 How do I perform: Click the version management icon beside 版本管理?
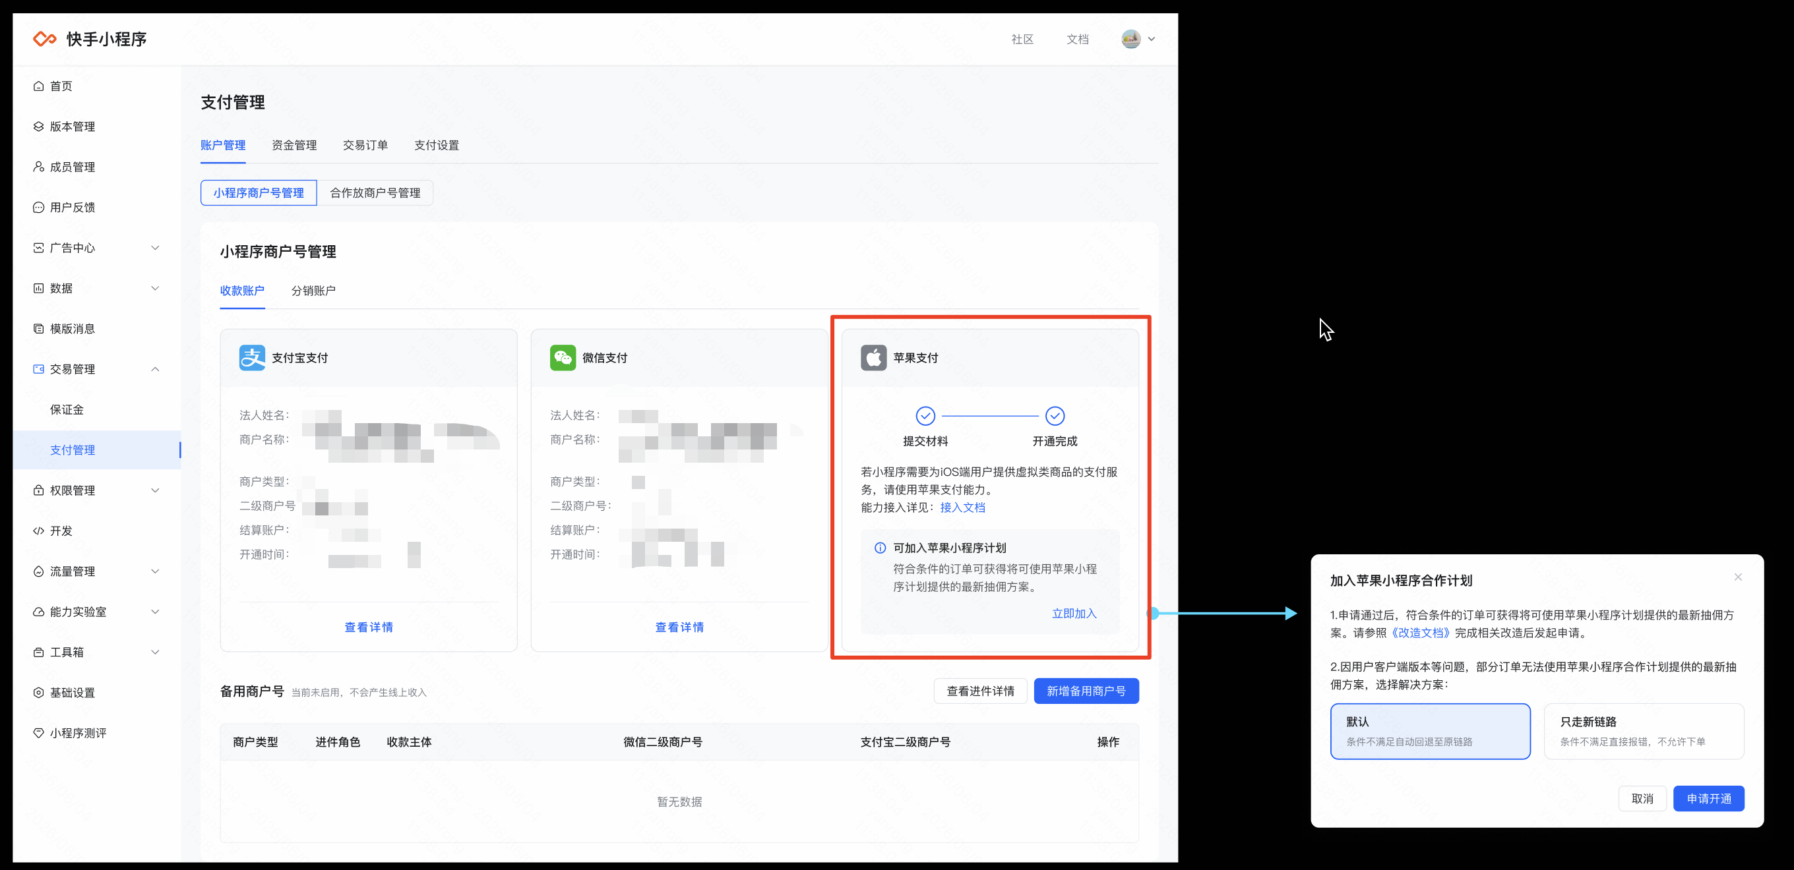[38, 127]
